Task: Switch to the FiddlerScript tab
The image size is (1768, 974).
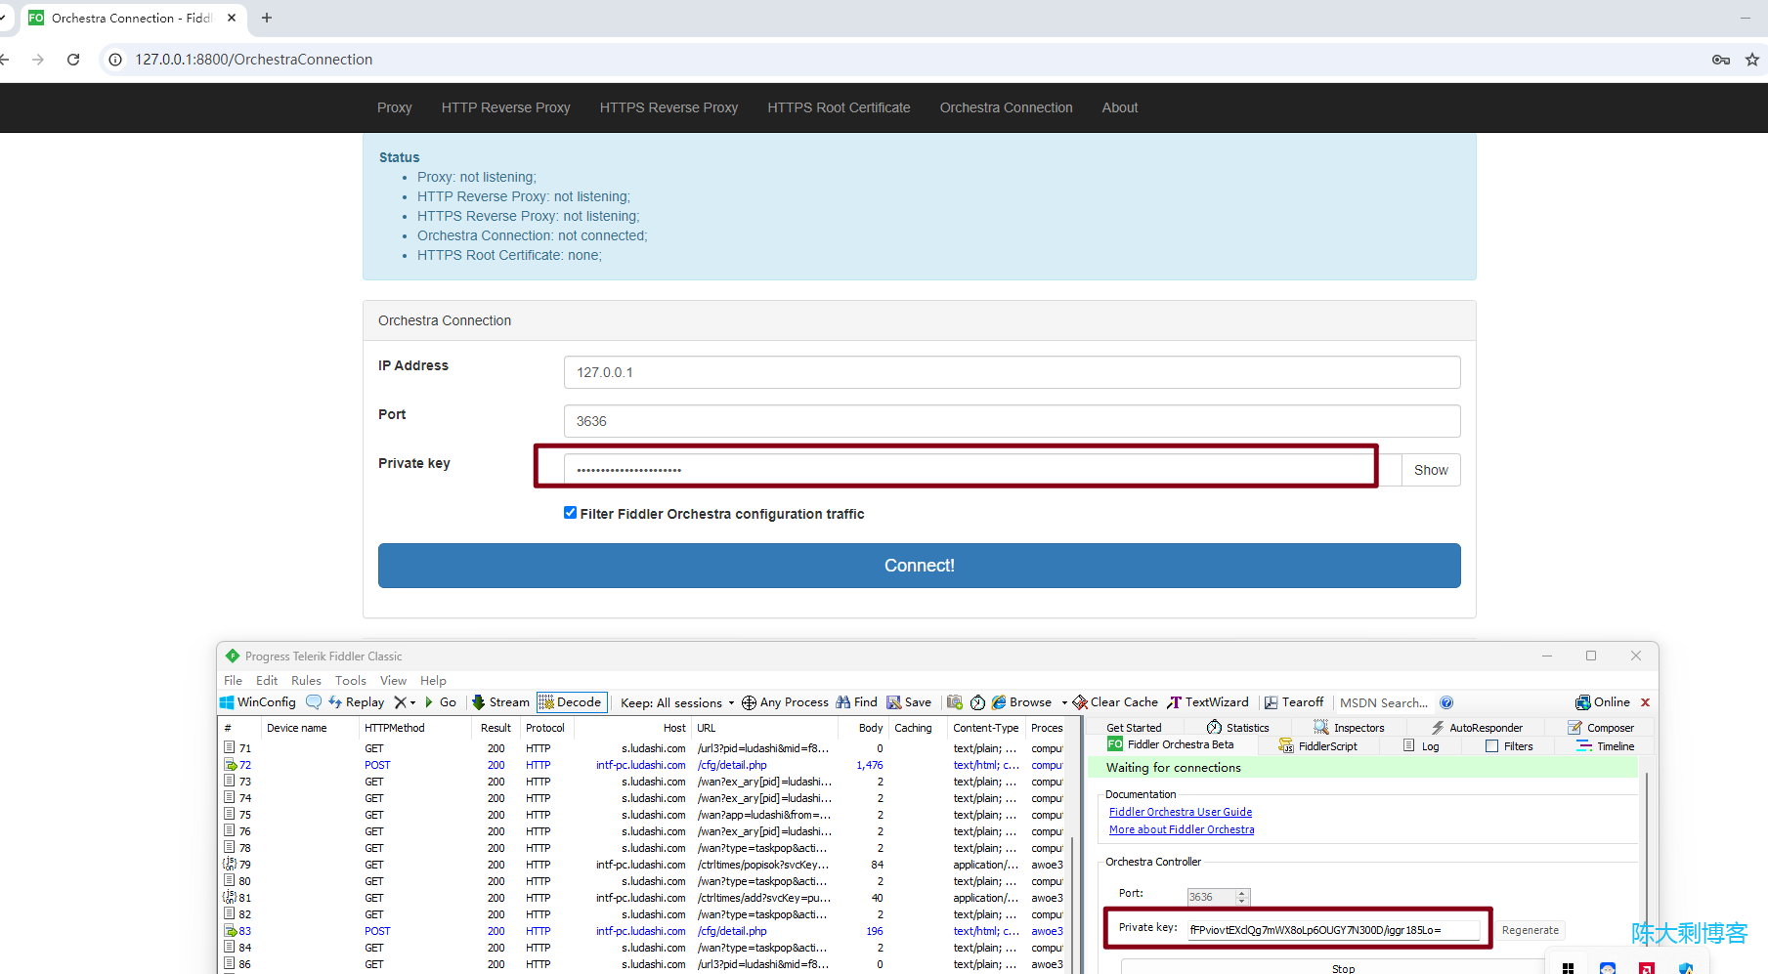Action: 1317,746
